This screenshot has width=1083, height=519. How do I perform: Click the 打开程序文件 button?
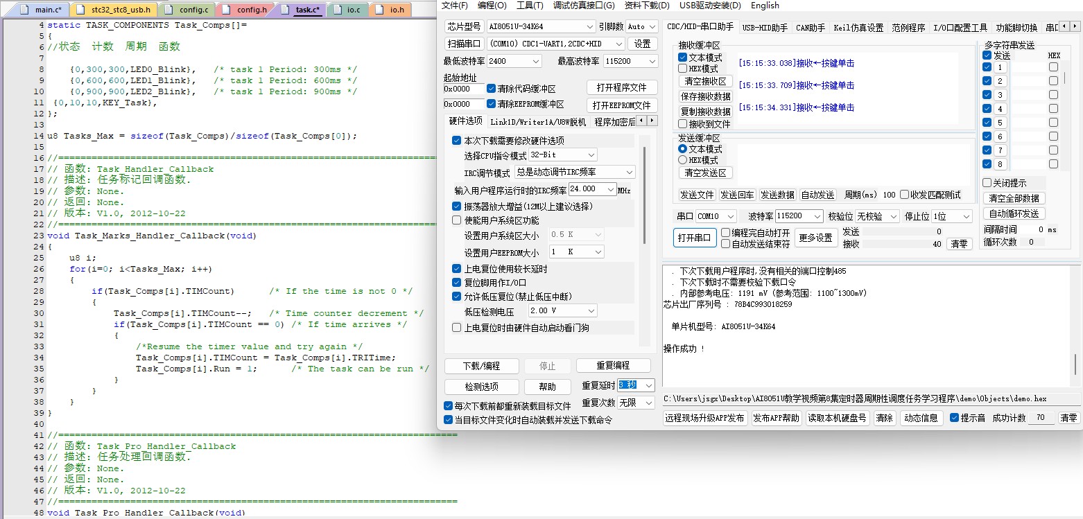pos(622,87)
